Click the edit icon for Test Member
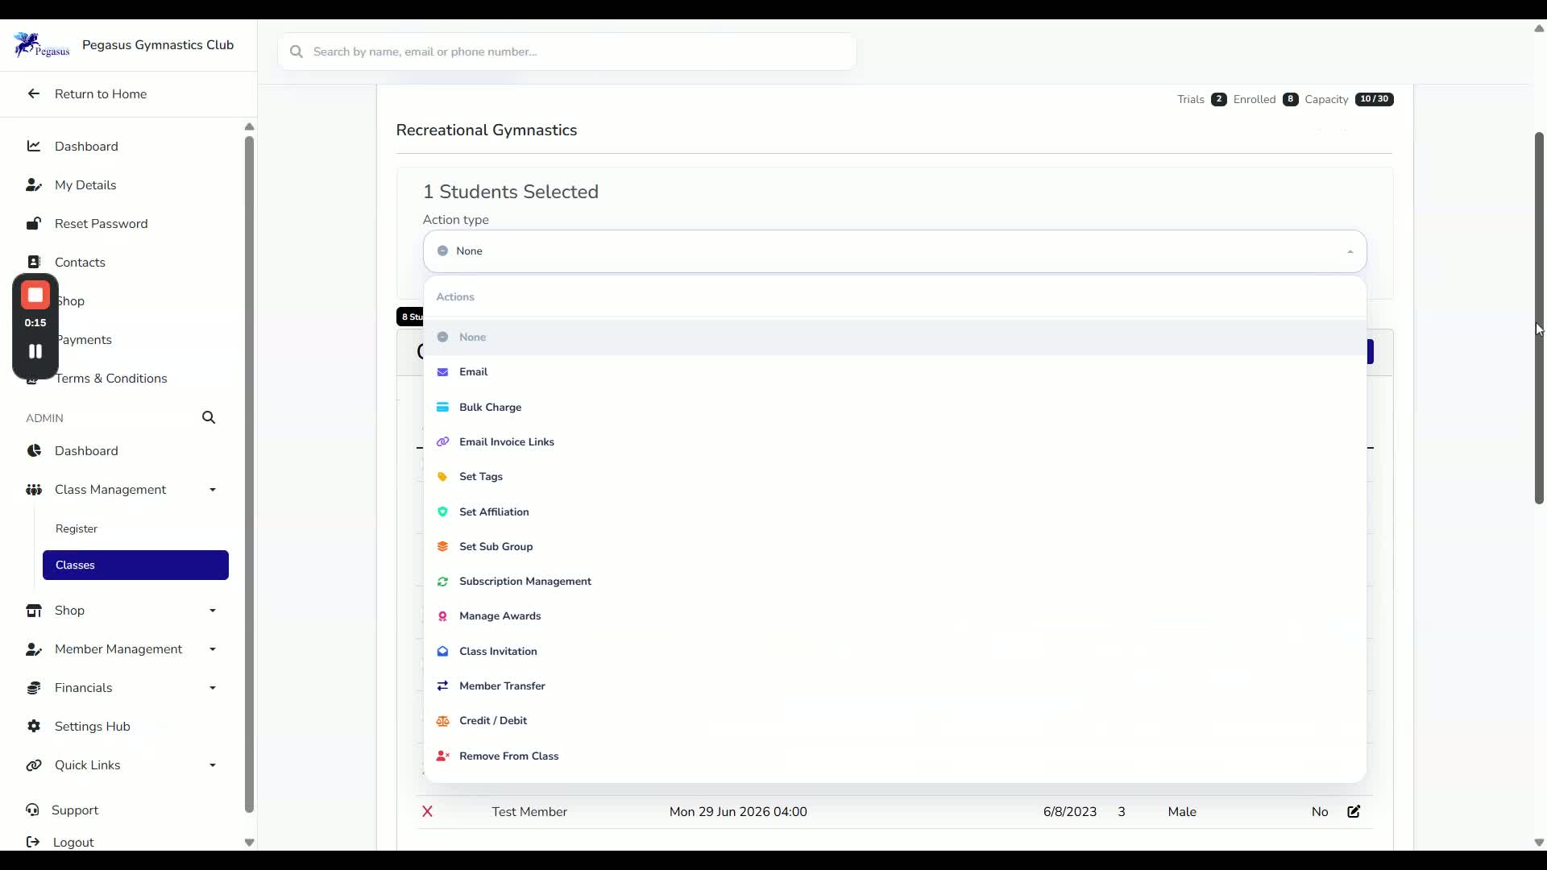The width and height of the screenshot is (1547, 870). click(x=1354, y=811)
